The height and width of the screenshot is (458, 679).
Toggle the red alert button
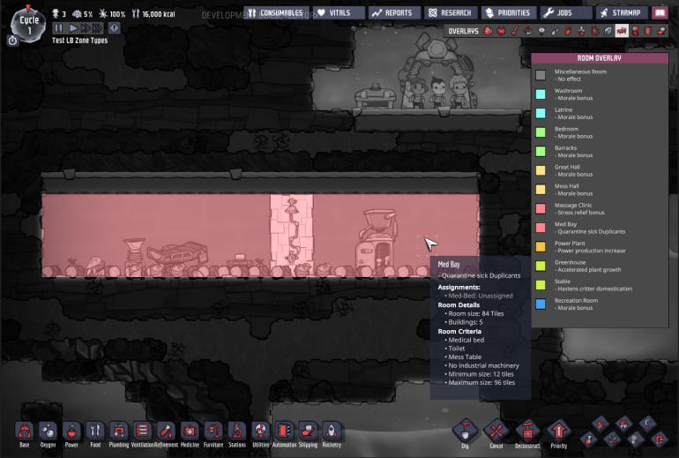pos(114,28)
